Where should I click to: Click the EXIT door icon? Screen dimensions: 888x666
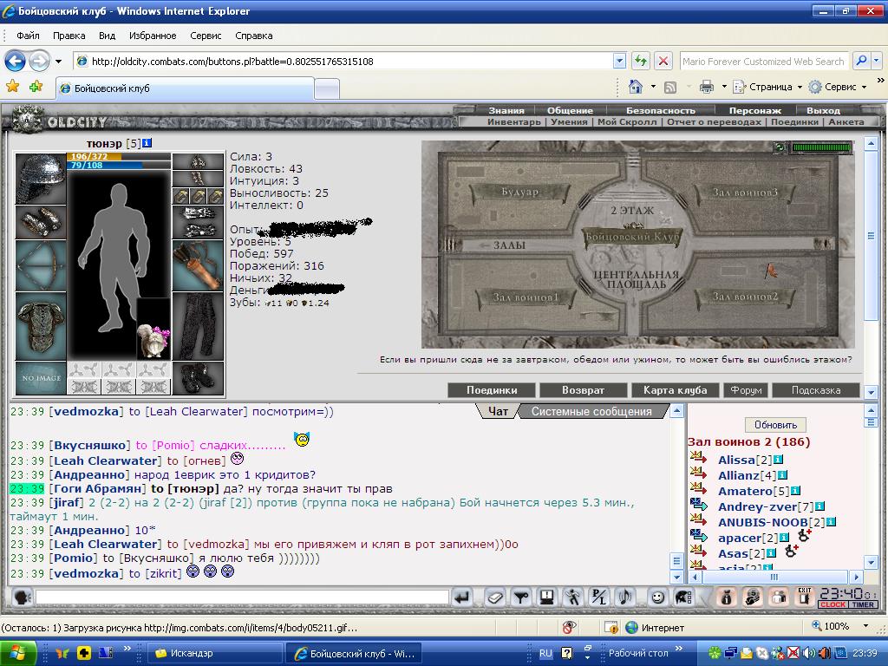(805, 597)
